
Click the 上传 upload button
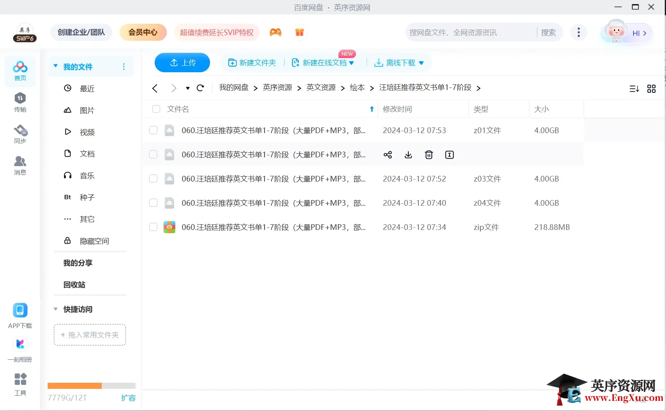(x=182, y=63)
